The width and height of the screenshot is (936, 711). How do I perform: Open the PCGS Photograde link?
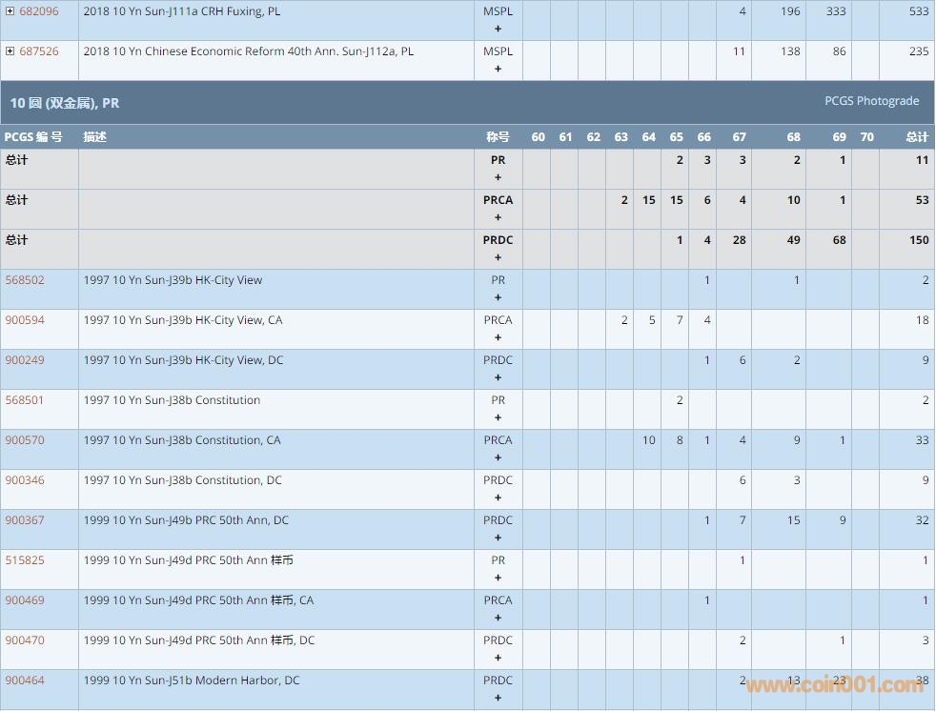[x=871, y=101]
